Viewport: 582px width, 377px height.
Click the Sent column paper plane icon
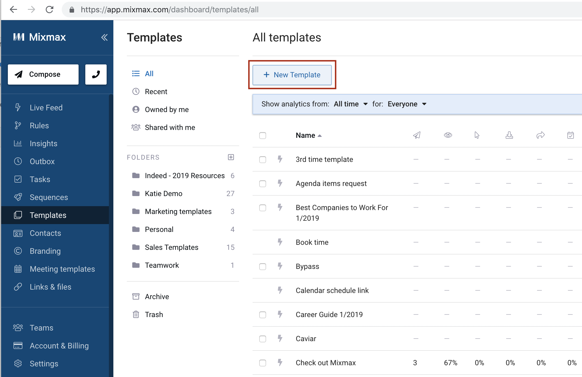(417, 135)
